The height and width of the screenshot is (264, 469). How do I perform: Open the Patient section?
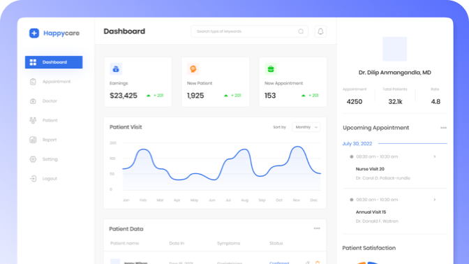[50, 120]
